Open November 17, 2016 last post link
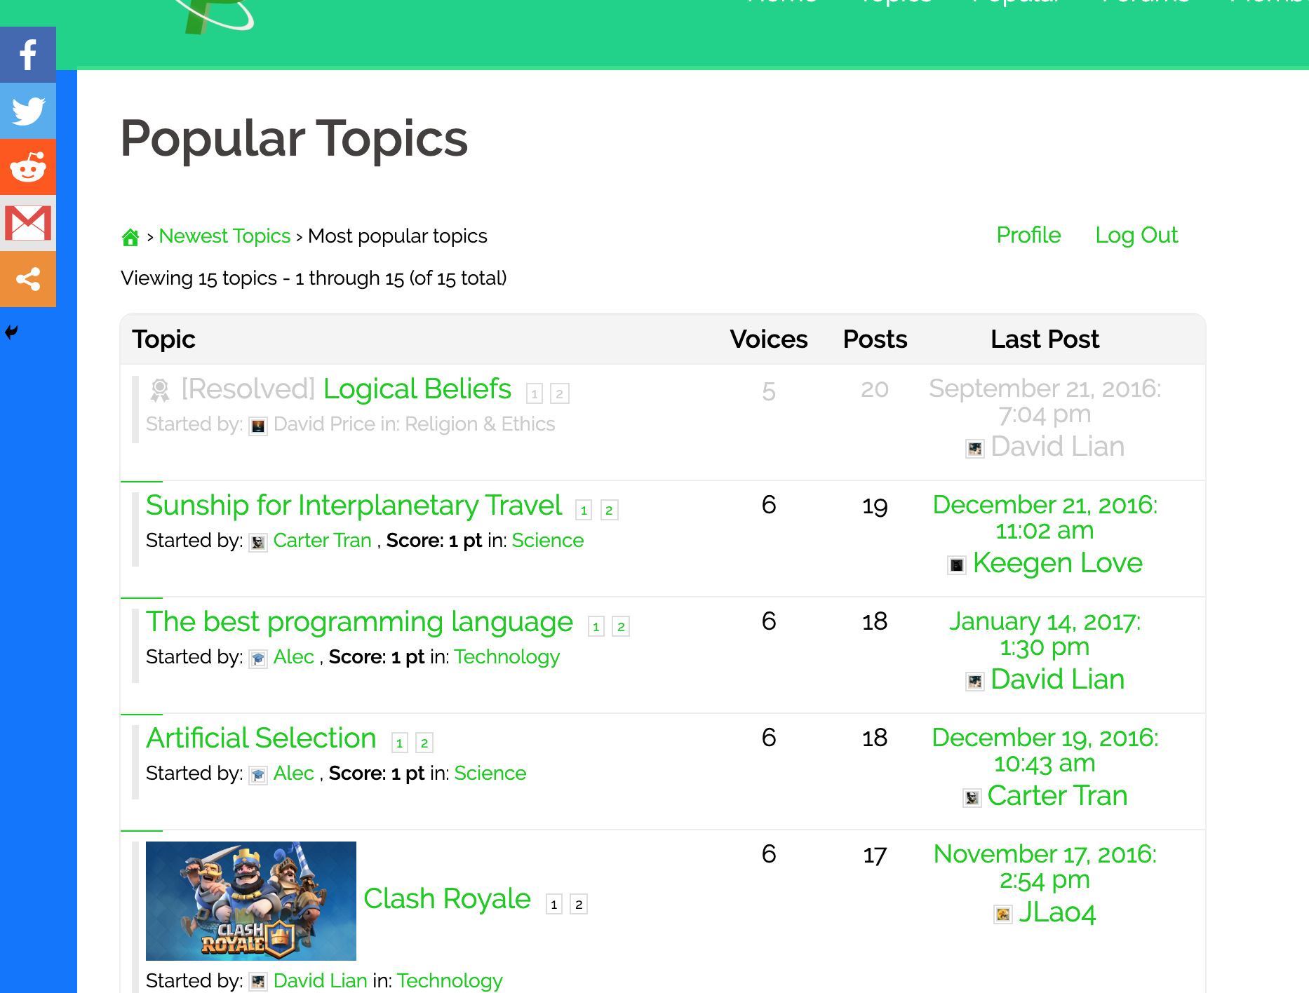Screen dimensions: 1309x993 click(1045, 867)
